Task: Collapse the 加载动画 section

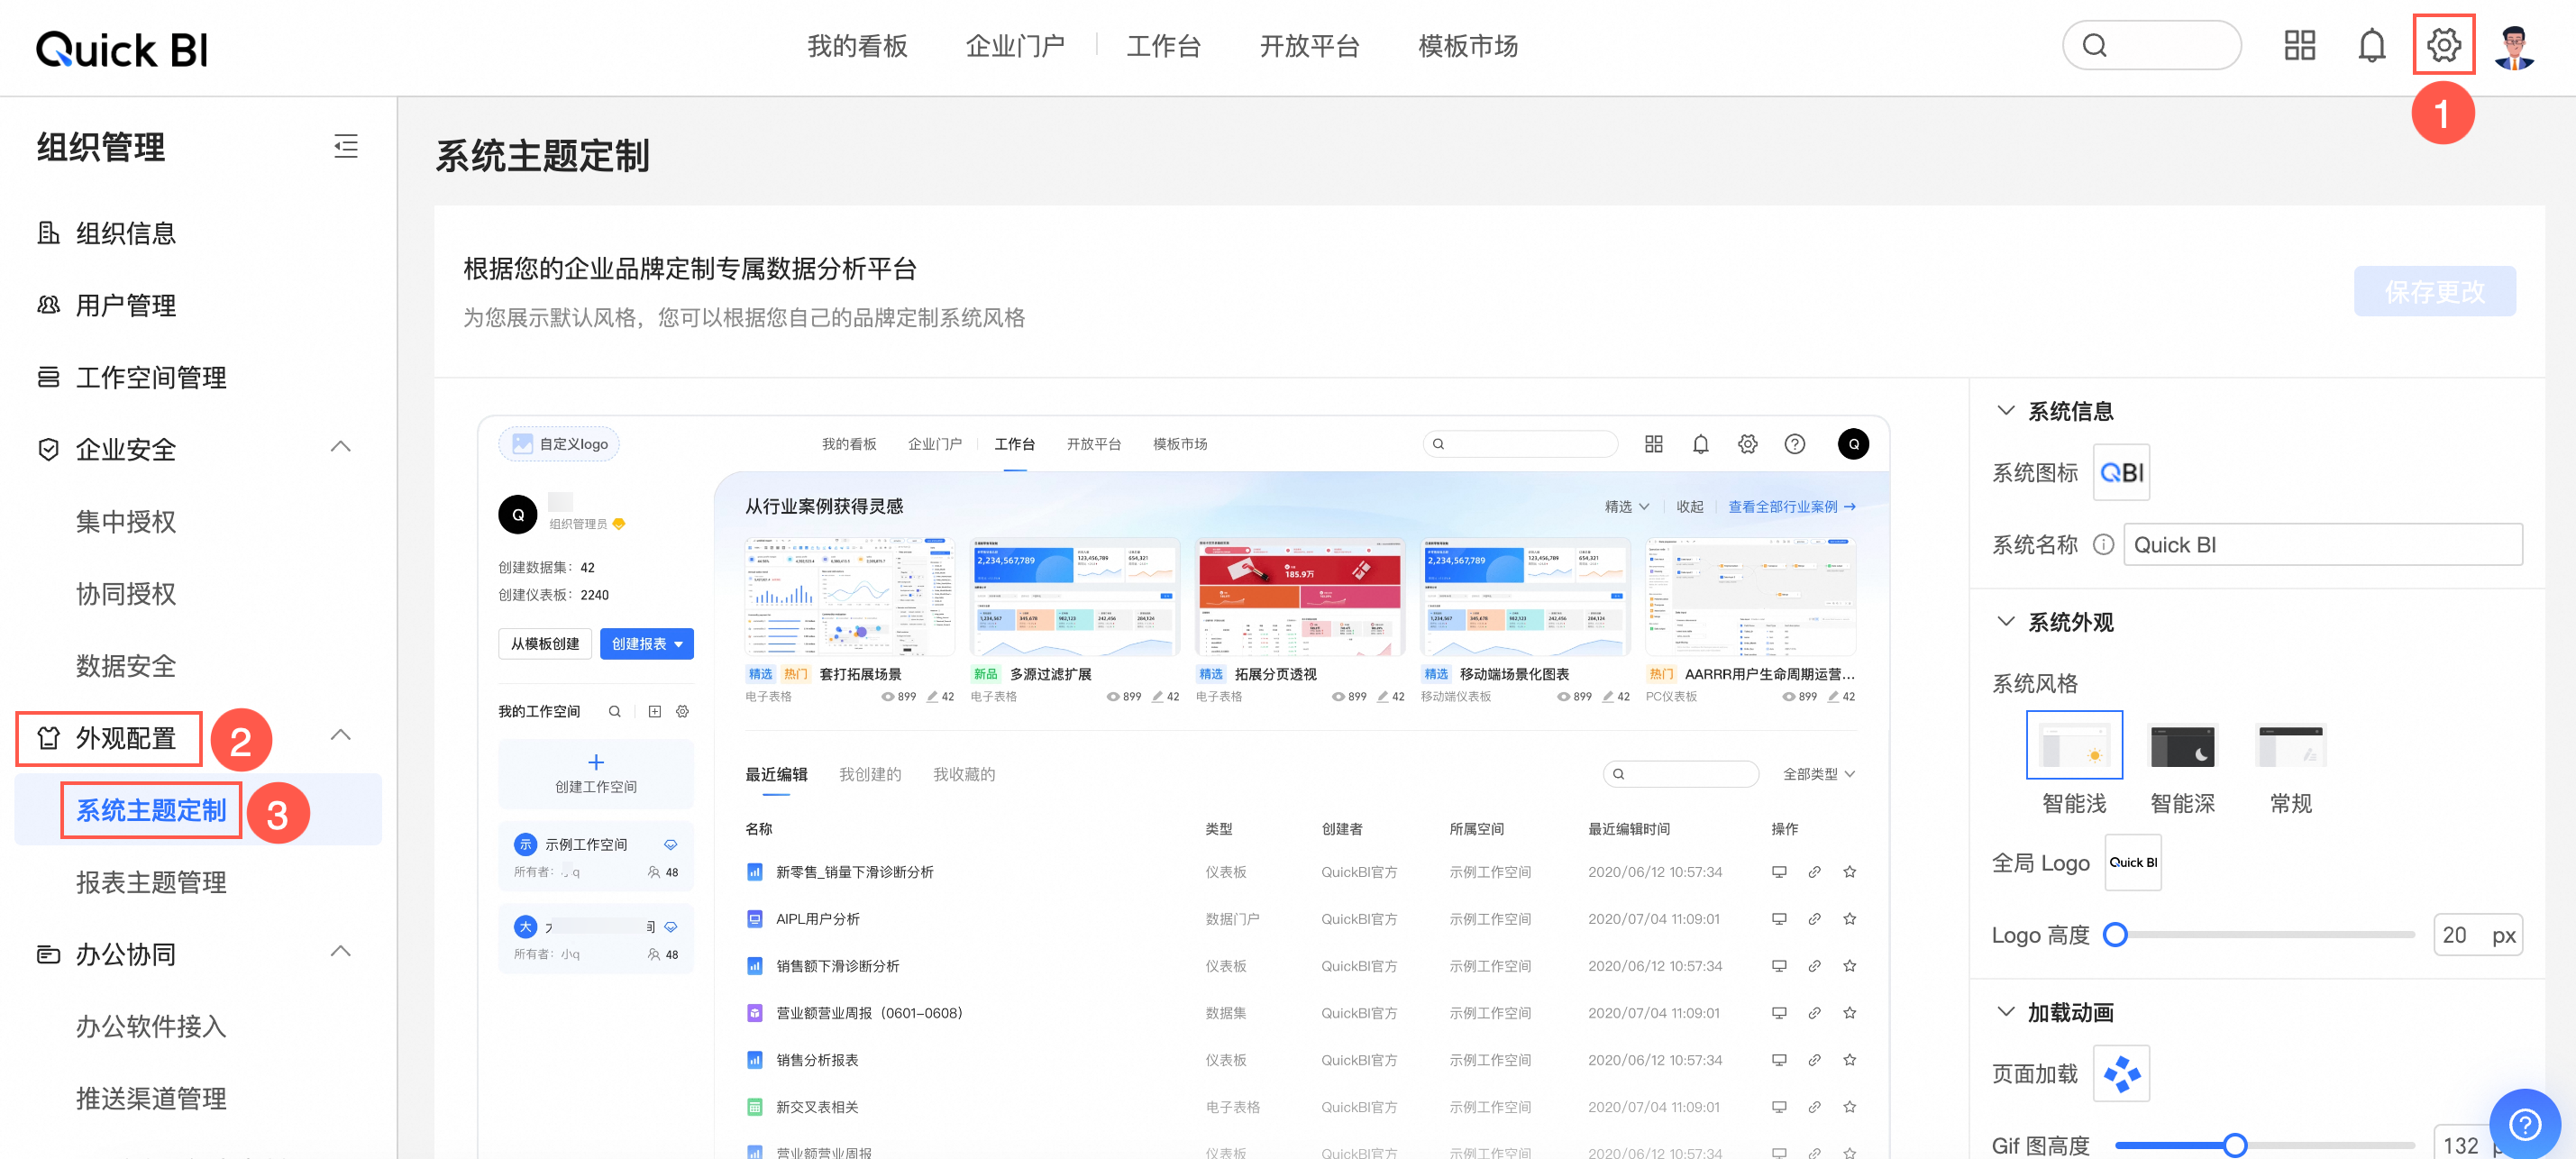Action: pyautogui.click(x=2005, y=1011)
